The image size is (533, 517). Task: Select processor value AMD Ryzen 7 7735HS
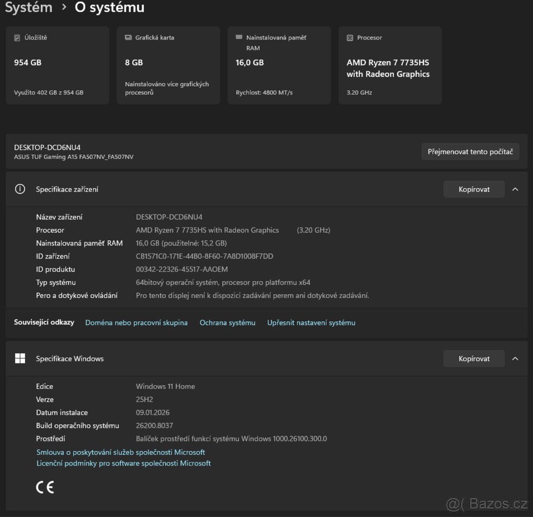(x=207, y=230)
